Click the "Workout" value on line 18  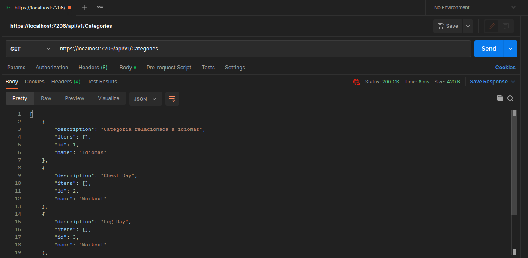(x=93, y=245)
